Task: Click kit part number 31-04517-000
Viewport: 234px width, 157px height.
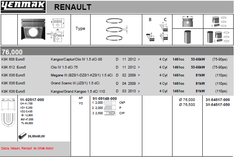Action: click(x=217, y=99)
